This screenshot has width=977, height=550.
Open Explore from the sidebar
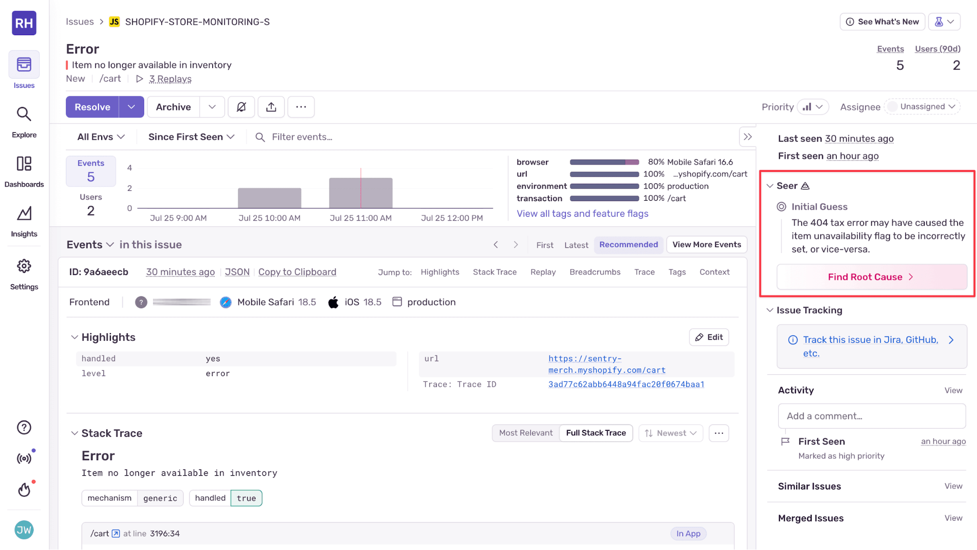[23, 121]
